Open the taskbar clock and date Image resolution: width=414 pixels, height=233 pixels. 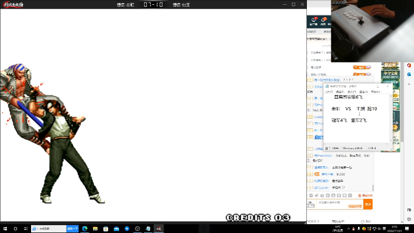pyautogui.click(x=395, y=229)
